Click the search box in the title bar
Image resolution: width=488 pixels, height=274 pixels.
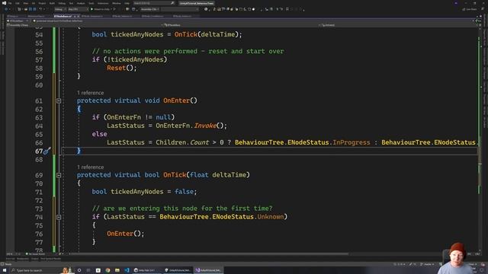pos(154,3)
